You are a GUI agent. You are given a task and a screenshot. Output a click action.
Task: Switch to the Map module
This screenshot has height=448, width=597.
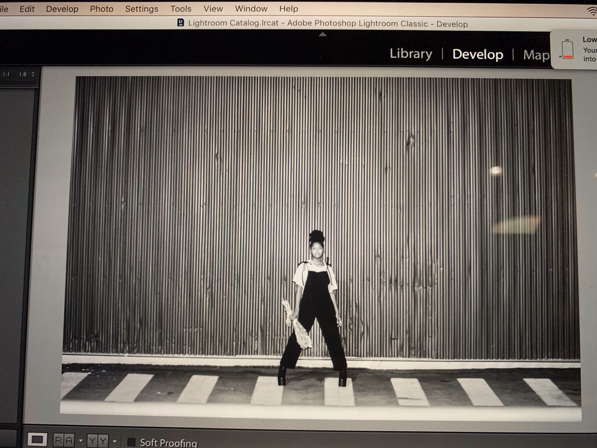point(536,55)
